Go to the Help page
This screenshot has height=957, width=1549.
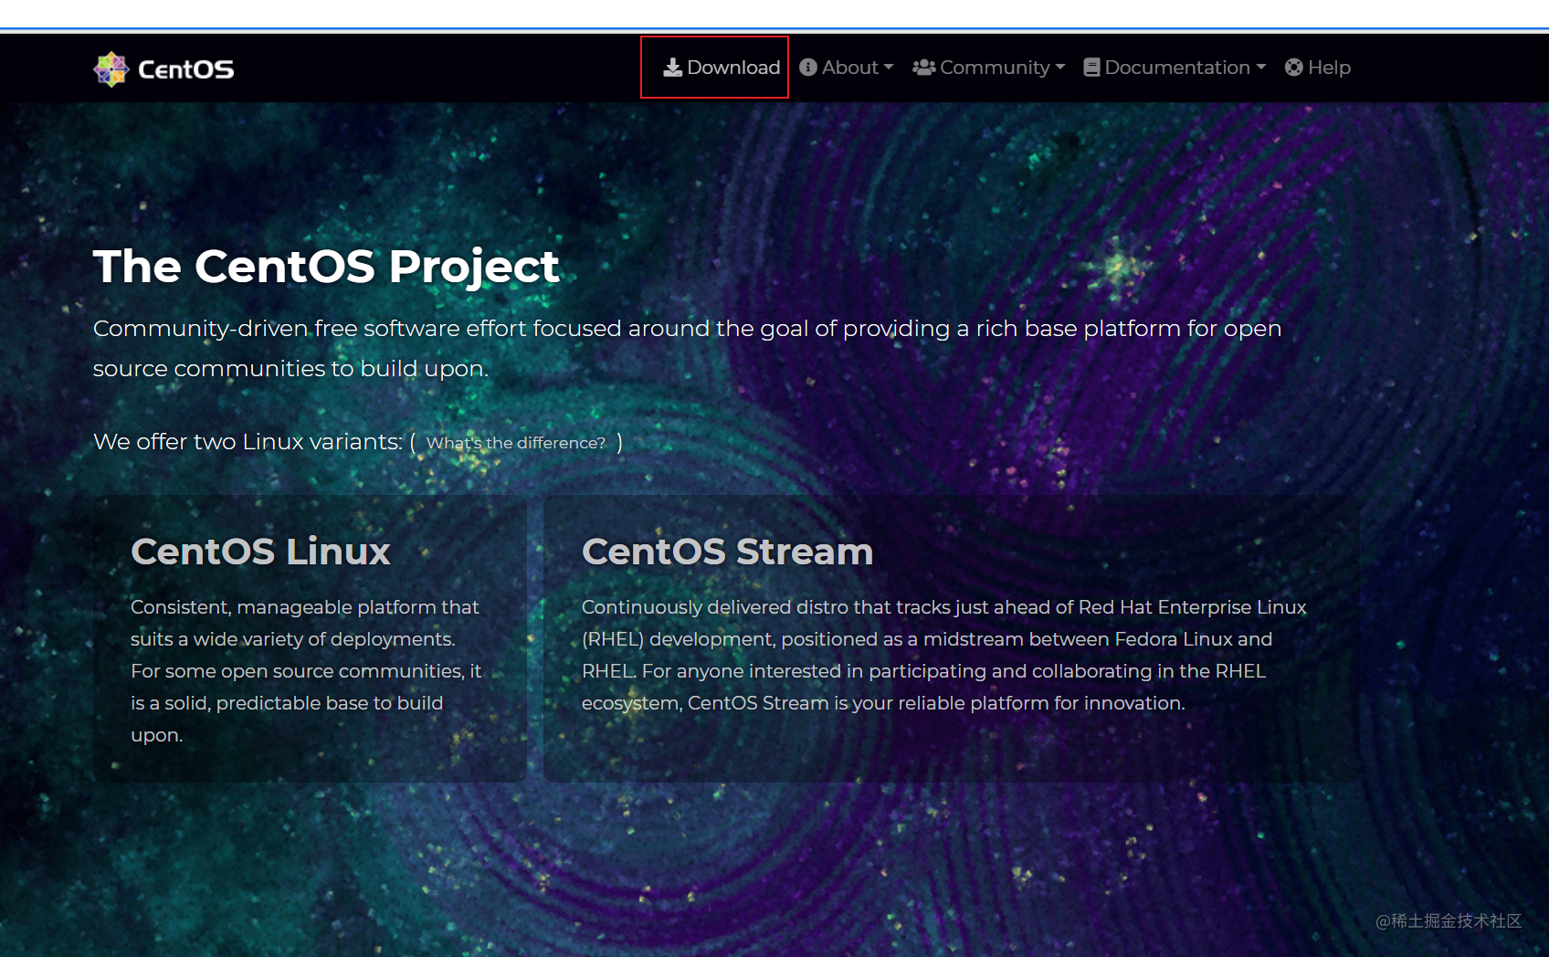pos(1318,68)
